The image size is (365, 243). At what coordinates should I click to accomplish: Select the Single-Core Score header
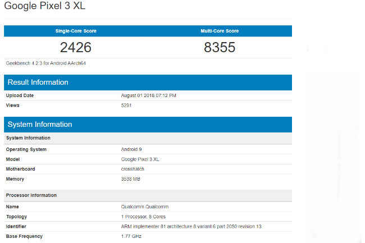(76, 31)
